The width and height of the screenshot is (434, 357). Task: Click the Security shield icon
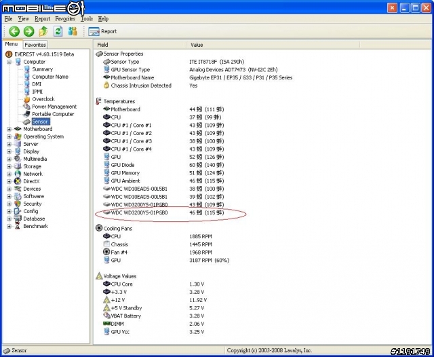point(18,204)
